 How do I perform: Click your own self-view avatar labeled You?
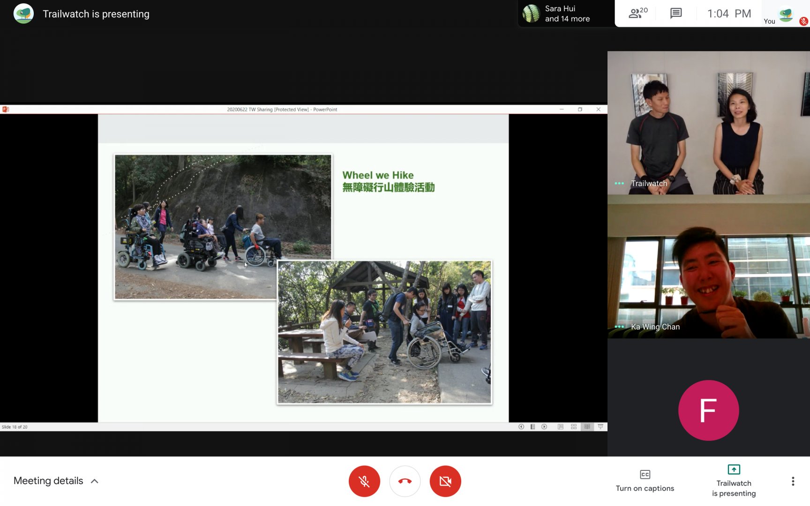tap(786, 14)
